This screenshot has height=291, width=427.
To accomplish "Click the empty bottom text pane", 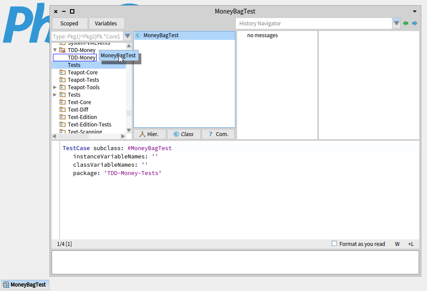I will click(x=235, y=263).
